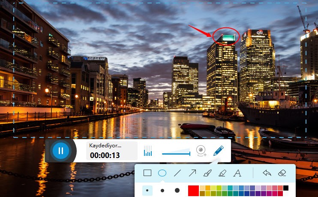
Task: Choose the Eraser tool
Action: pos(282,173)
